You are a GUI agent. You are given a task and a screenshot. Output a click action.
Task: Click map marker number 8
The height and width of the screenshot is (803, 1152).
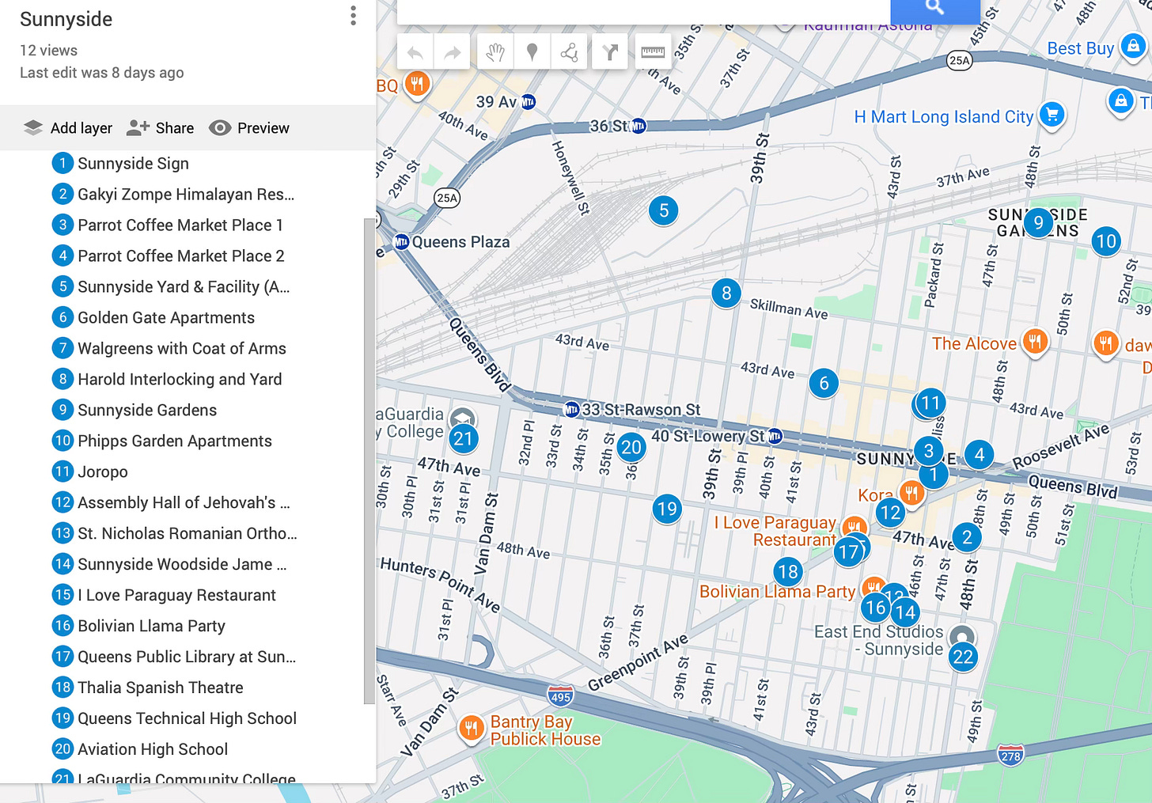pos(726,294)
